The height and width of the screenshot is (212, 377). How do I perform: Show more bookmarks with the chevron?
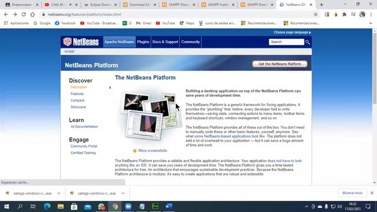point(371,23)
